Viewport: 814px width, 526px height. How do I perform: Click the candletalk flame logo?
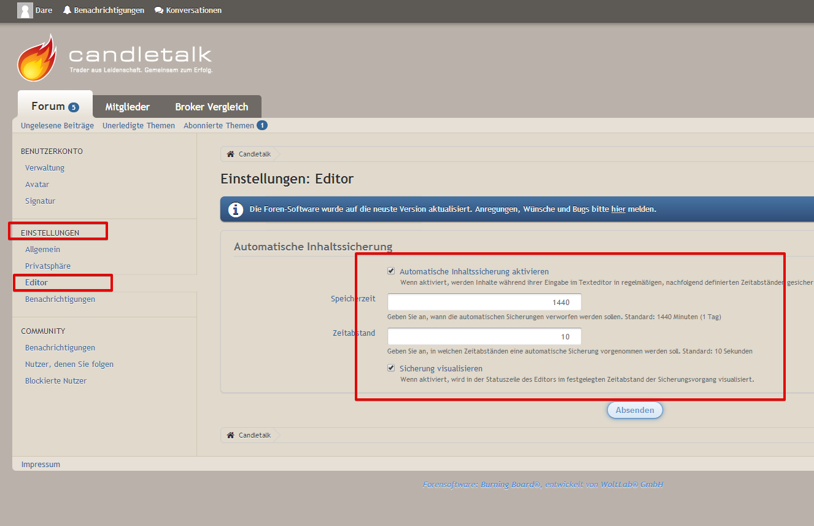[36, 58]
